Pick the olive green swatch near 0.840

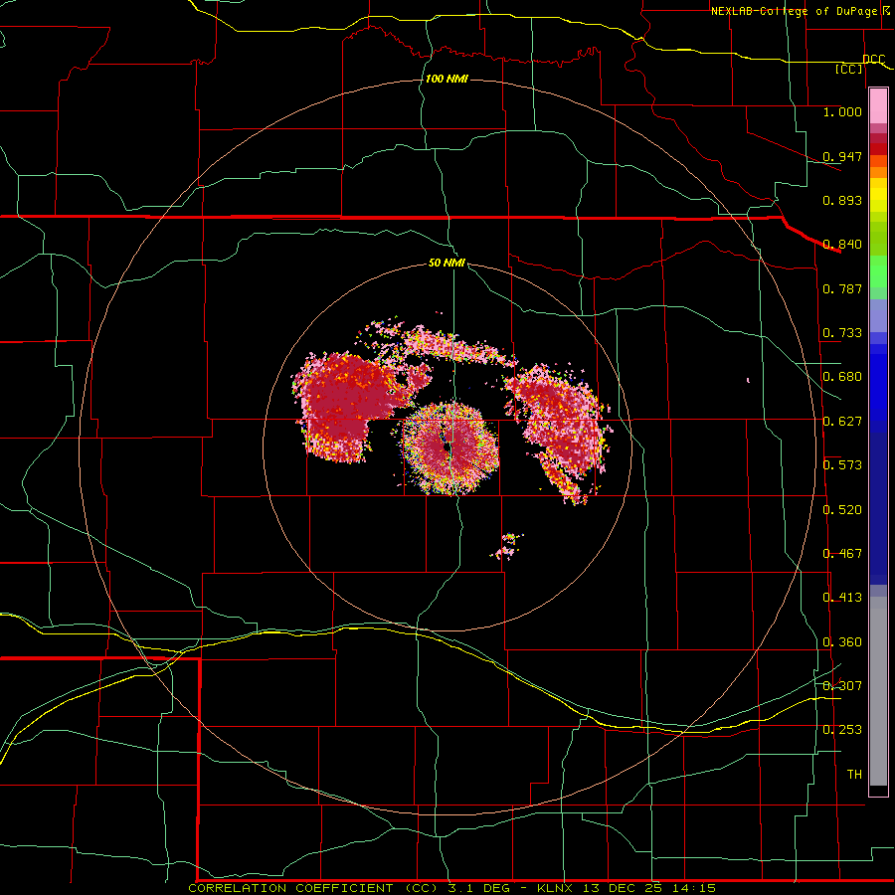(878, 239)
